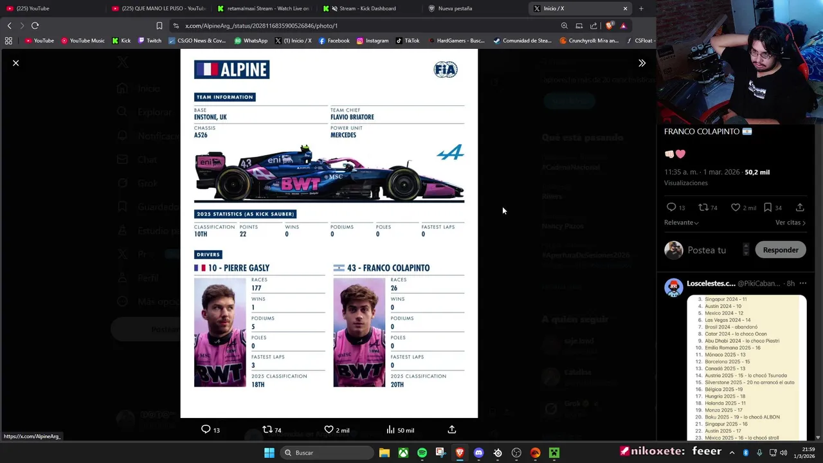This screenshot has height=463, width=823.
Task: Open the volume control in system tray
Action: coord(783,453)
